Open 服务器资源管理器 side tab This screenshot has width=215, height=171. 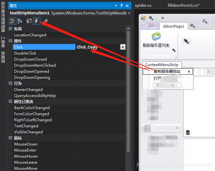click(3, 17)
